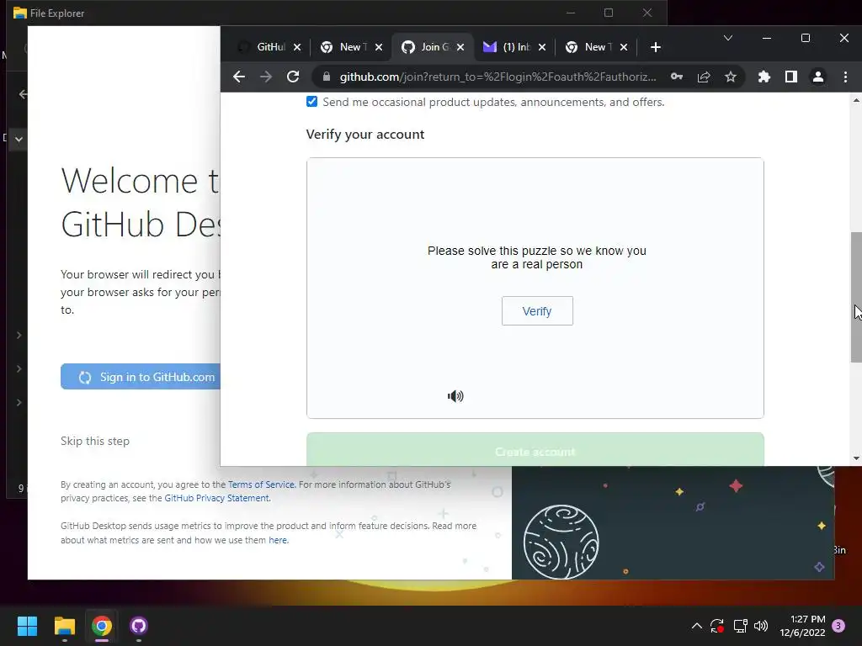Image resolution: width=862 pixels, height=646 pixels.
Task: Switch to the first GitHub tab
Action: click(x=269, y=47)
